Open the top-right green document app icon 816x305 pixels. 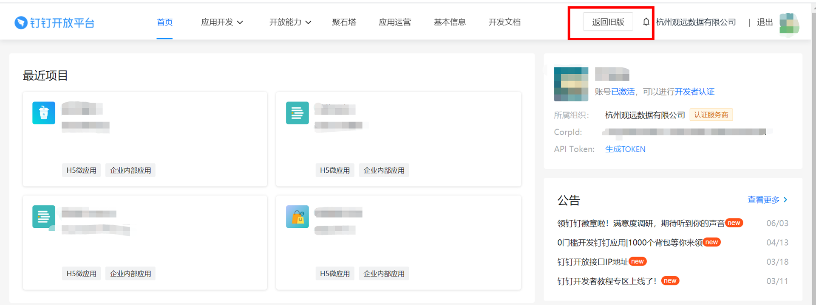(x=297, y=113)
